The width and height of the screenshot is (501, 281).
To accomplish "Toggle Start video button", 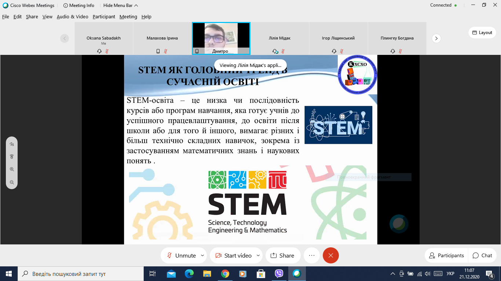I will tap(233, 255).
